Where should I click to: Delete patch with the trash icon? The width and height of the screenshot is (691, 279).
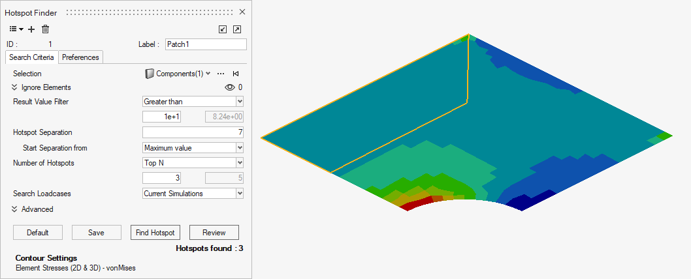point(45,29)
